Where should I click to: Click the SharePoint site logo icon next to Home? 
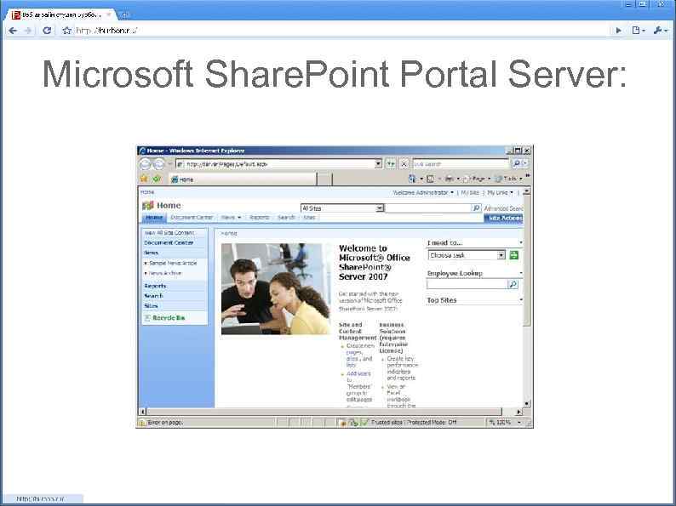pos(148,206)
